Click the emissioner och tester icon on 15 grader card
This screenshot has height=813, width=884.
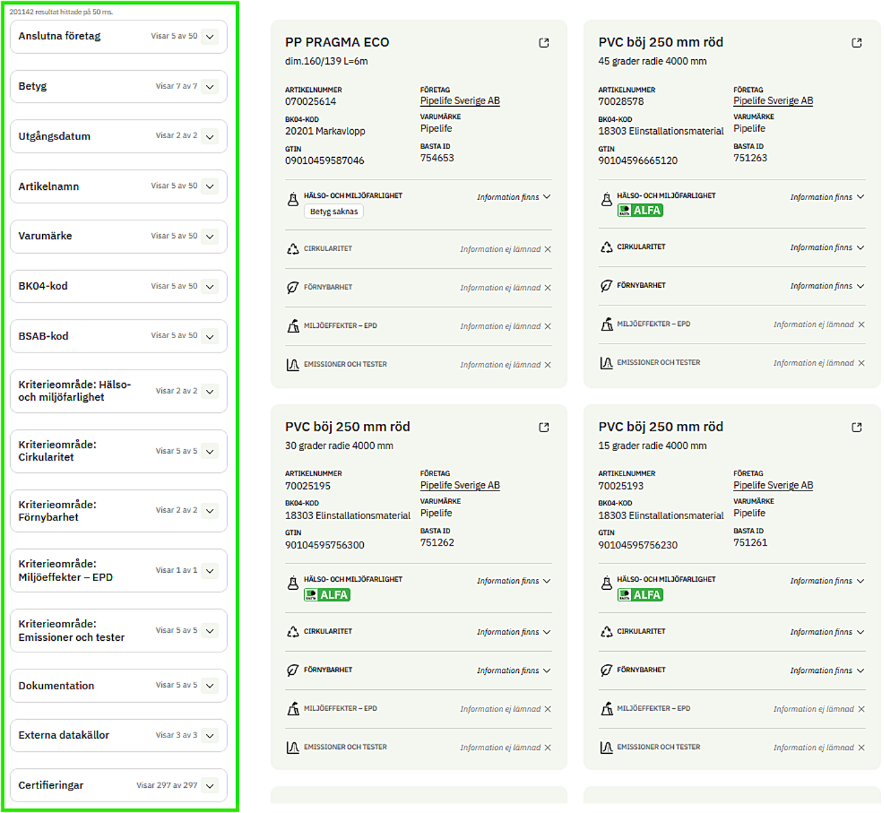(x=607, y=748)
